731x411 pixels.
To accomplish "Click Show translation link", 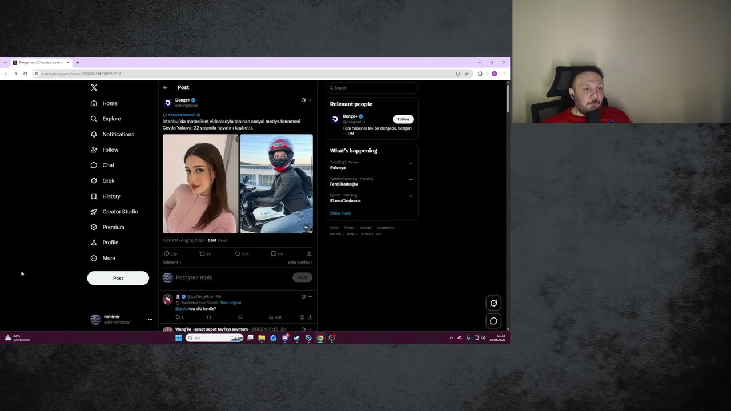I will point(182,115).
